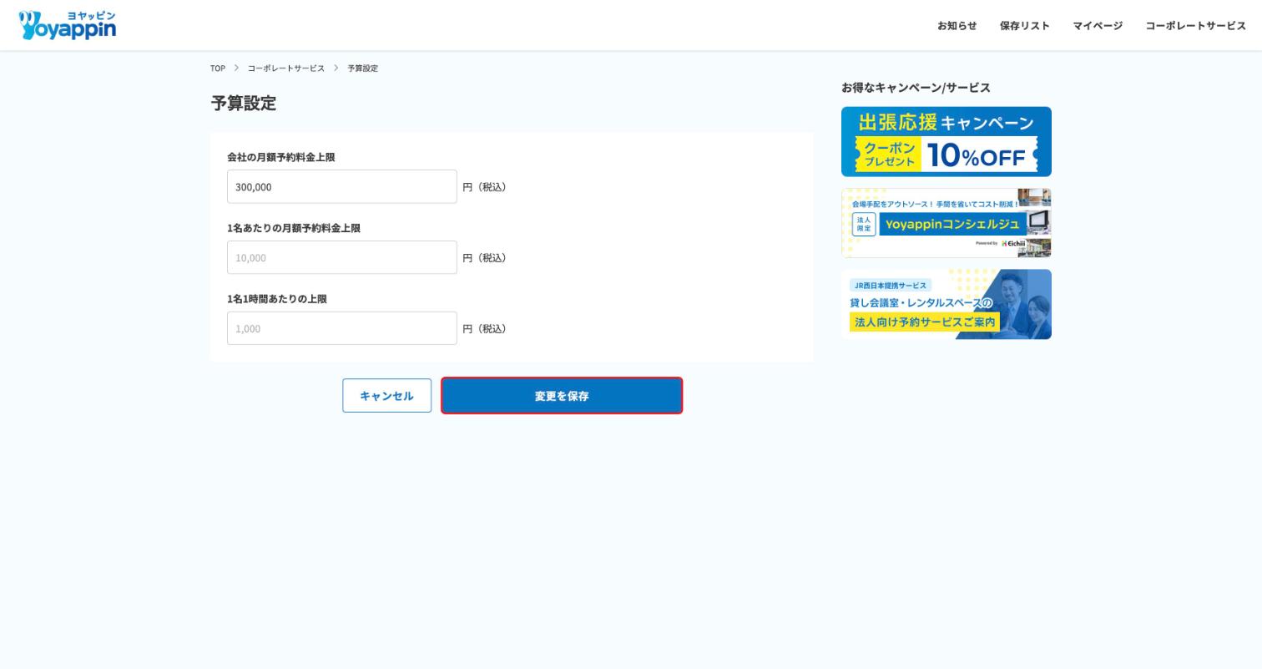Click the 会社の月額予約料金上限 label
The image size is (1262, 669).
tap(281, 157)
